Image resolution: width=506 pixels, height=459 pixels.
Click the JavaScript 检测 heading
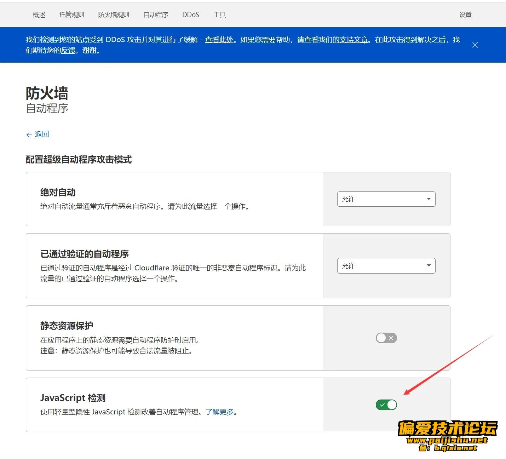(x=73, y=398)
